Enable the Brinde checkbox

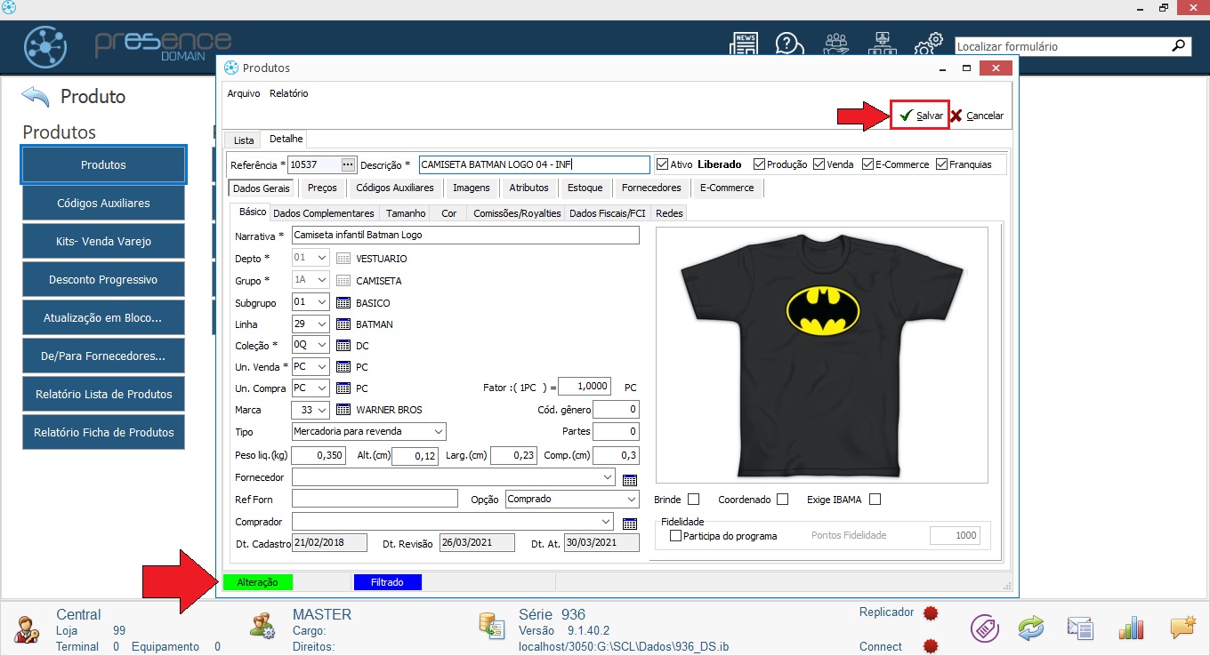pos(694,500)
